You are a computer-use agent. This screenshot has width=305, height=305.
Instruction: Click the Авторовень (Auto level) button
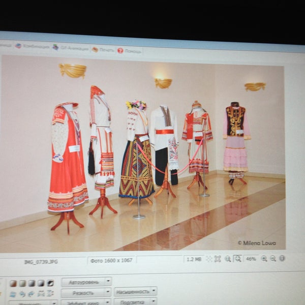(83, 282)
